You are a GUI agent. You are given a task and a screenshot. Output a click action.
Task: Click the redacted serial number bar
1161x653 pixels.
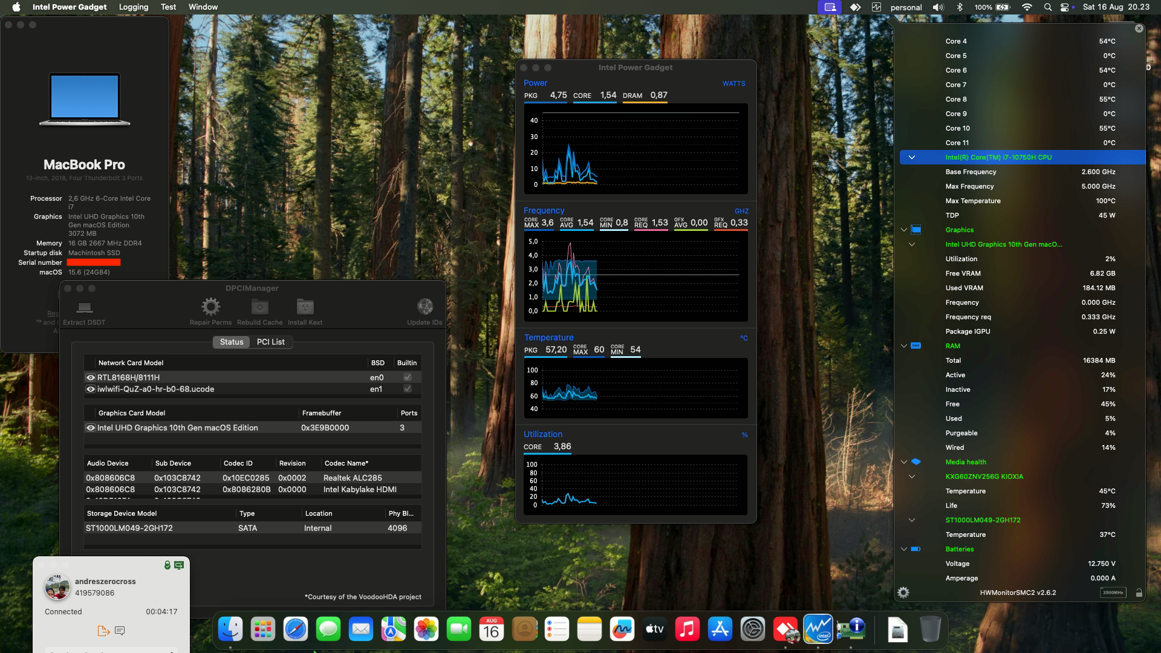pos(94,262)
